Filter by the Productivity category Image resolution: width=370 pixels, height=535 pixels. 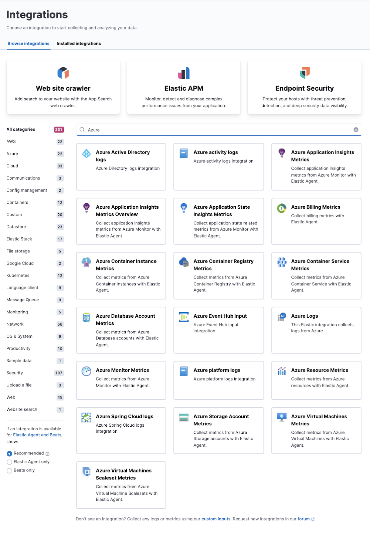coord(35,348)
